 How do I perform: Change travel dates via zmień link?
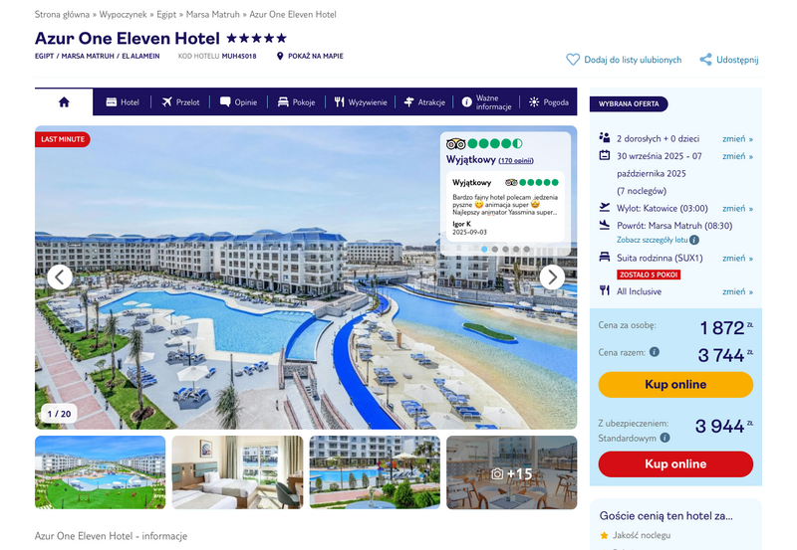737,156
